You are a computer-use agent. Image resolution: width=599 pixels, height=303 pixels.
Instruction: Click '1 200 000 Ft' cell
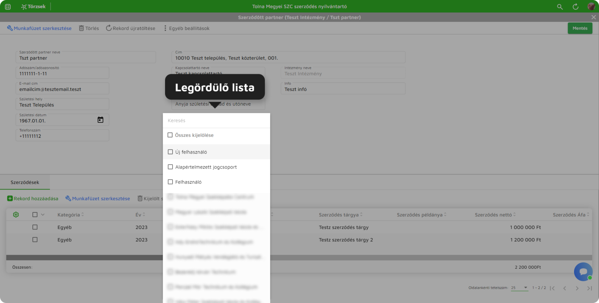pos(526,240)
